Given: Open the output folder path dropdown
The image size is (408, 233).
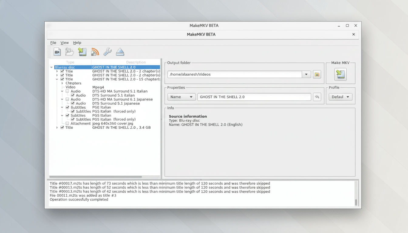Looking at the screenshot, I should point(306,74).
